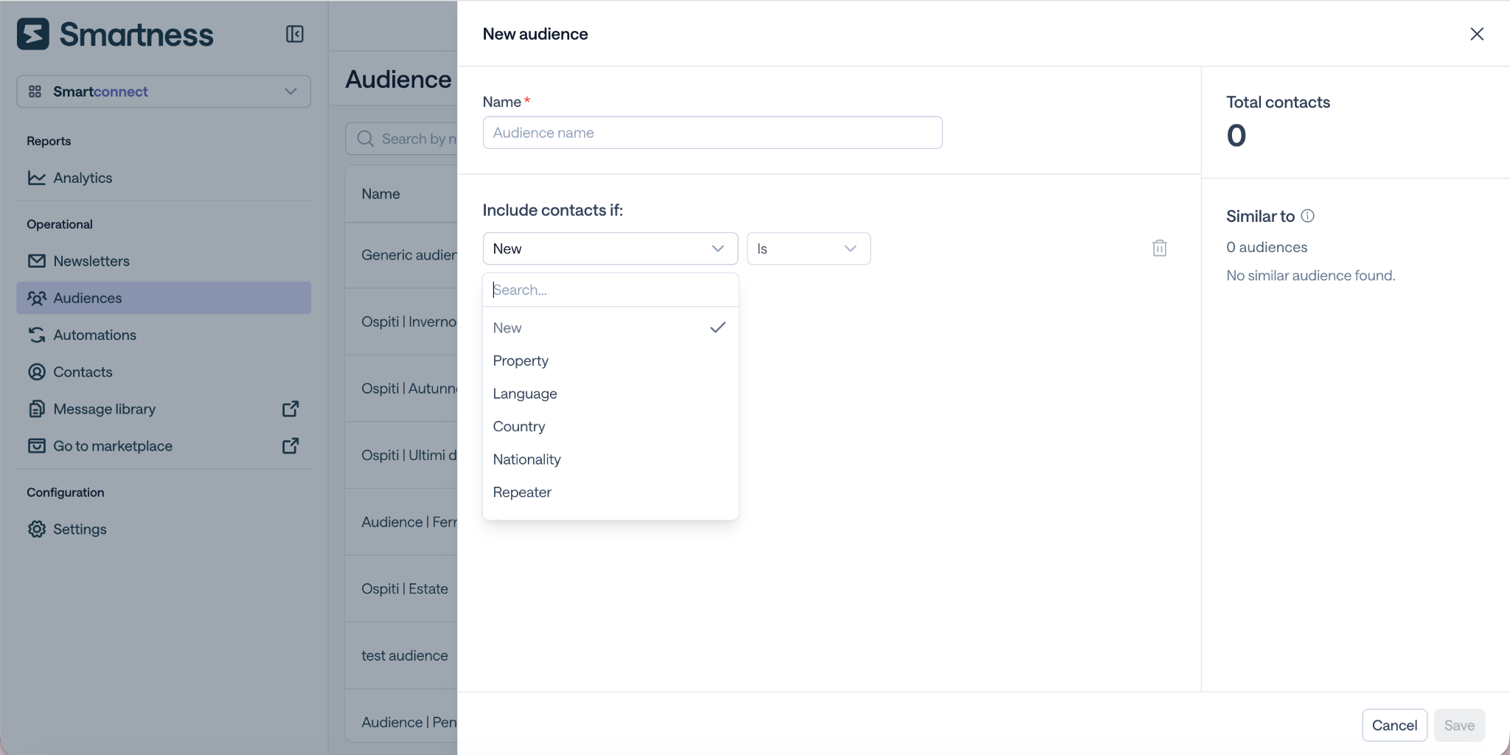Focus the Audience name input field
This screenshot has width=1510, height=755.
point(712,133)
